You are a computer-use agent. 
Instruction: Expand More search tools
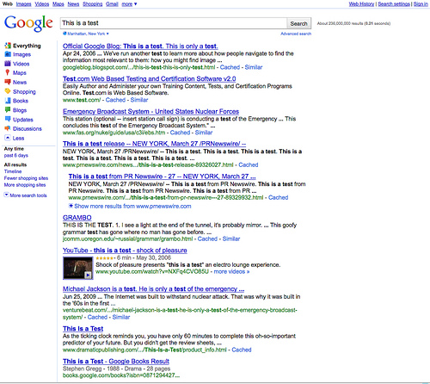(x=25, y=195)
